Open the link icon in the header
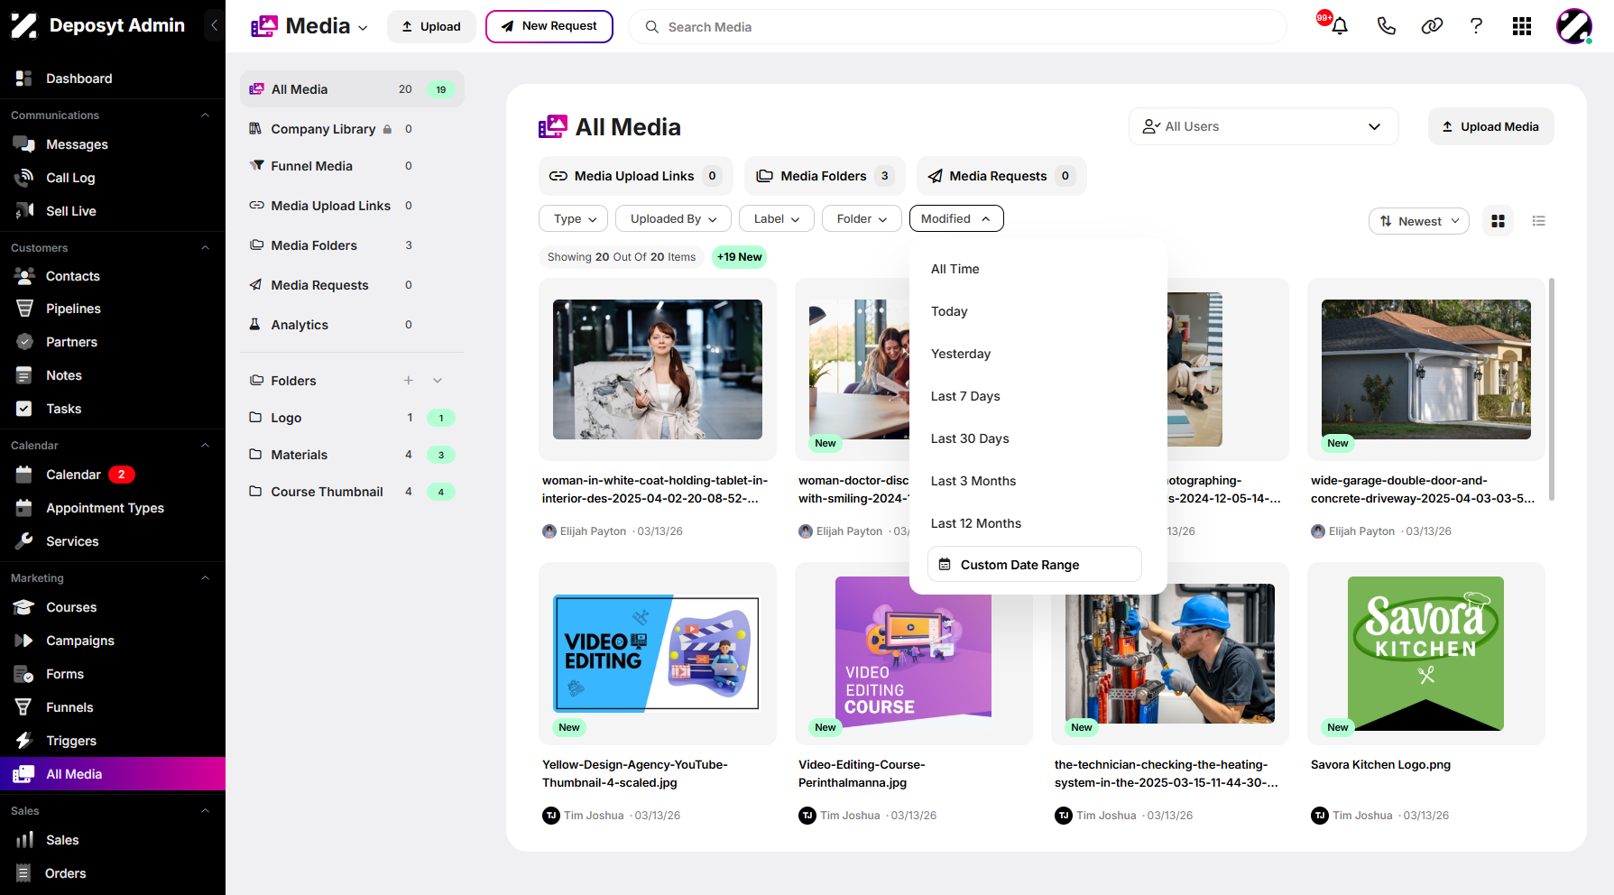This screenshot has height=895, width=1614. point(1432,26)
